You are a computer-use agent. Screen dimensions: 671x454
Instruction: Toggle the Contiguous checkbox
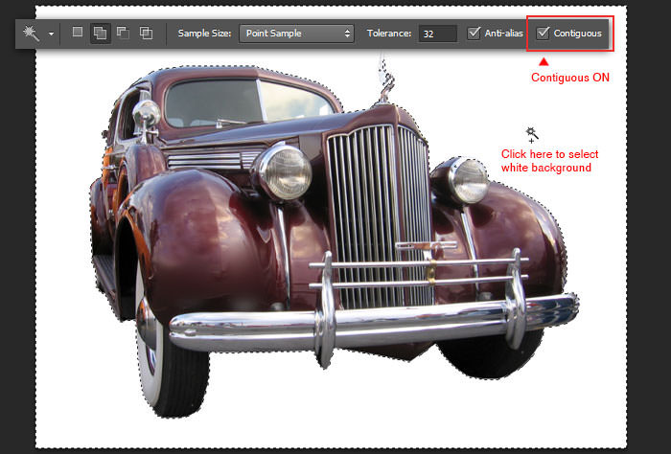(543, 33)
